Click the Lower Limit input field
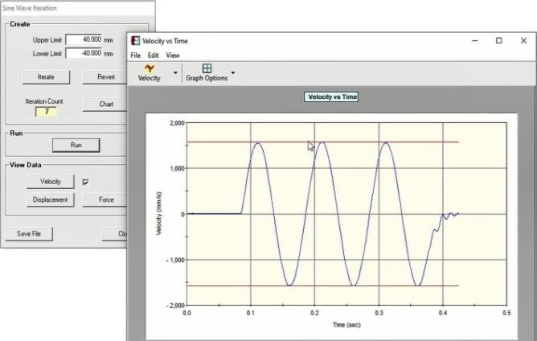537x341 pixels. (84, 53)
